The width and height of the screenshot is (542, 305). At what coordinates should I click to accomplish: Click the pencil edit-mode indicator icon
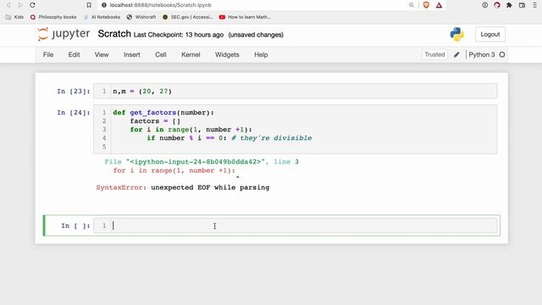click(x=456, y=54)
